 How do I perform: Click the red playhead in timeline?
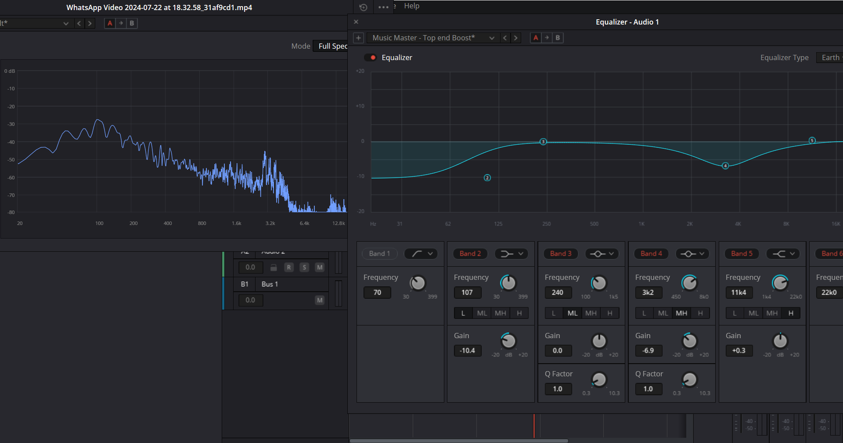pos(534,425)
